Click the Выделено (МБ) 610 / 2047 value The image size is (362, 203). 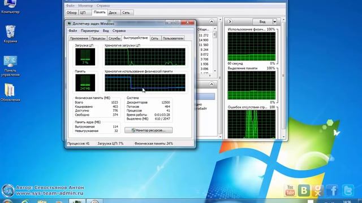[162, 119]
